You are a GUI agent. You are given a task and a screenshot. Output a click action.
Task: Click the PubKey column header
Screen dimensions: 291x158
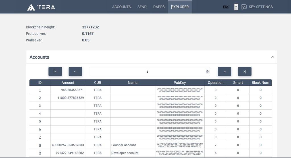click(180, 83)
